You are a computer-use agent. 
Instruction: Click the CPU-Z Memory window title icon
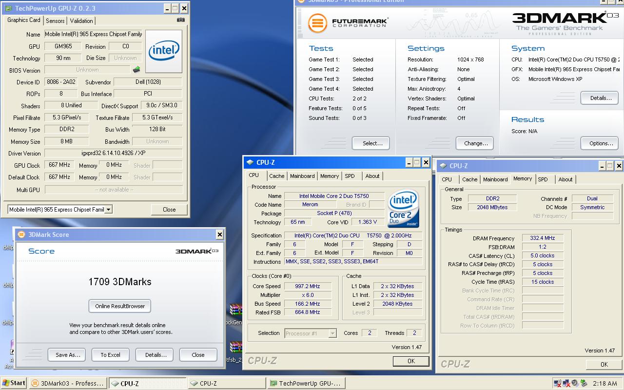(443, 166)
